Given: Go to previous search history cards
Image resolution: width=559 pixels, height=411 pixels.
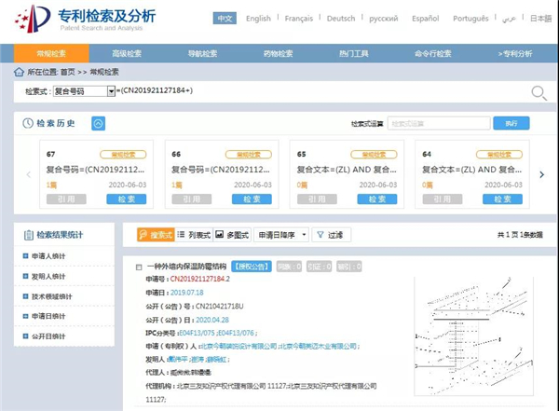Looking at the screenshot, I should [x=29, y=174].
